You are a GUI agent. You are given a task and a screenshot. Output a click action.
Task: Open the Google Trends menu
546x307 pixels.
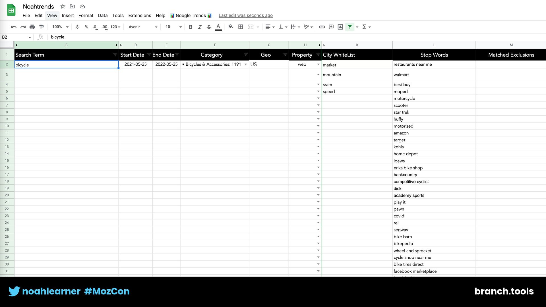coord(191,16)
